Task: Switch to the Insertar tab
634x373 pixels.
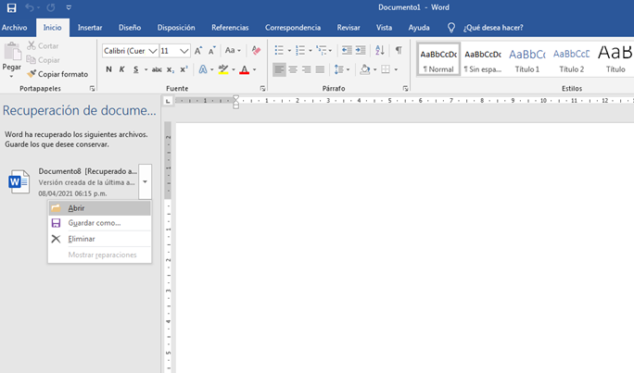Action: click(90, 28)
